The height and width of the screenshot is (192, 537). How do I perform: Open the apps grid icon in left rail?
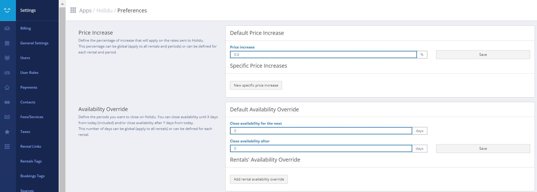tap(7, 147)
